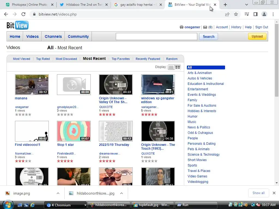Viewport: 279px width, 209px height.
Task: Select Recently Featured filter
Action: (148, 59)
